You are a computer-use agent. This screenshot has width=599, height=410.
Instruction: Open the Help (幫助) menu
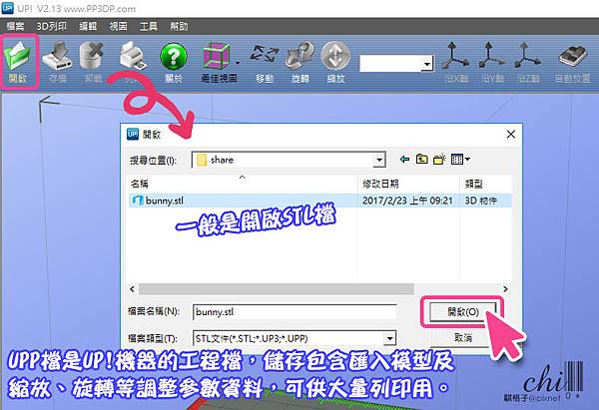(179, 26)
